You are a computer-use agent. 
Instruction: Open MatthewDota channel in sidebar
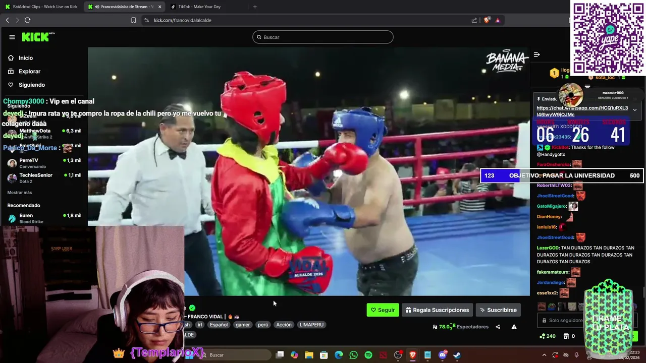click(44, 133)
